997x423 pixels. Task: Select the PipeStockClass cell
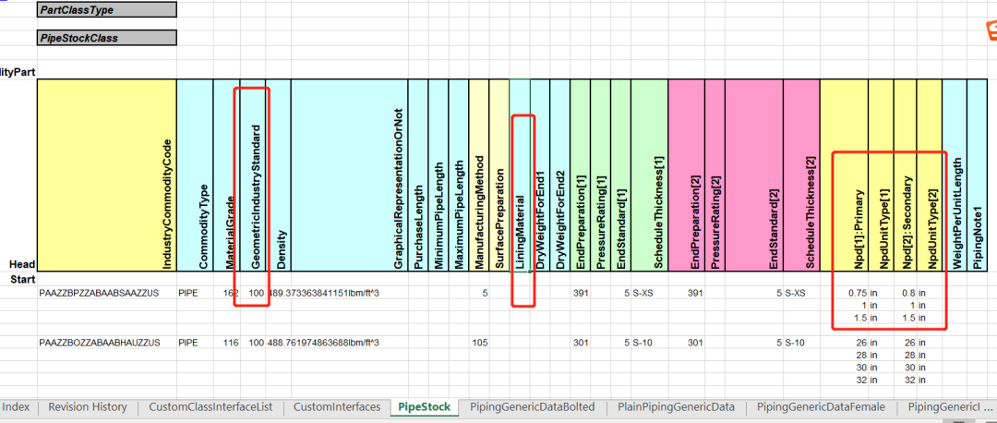(x=107, y=38)
